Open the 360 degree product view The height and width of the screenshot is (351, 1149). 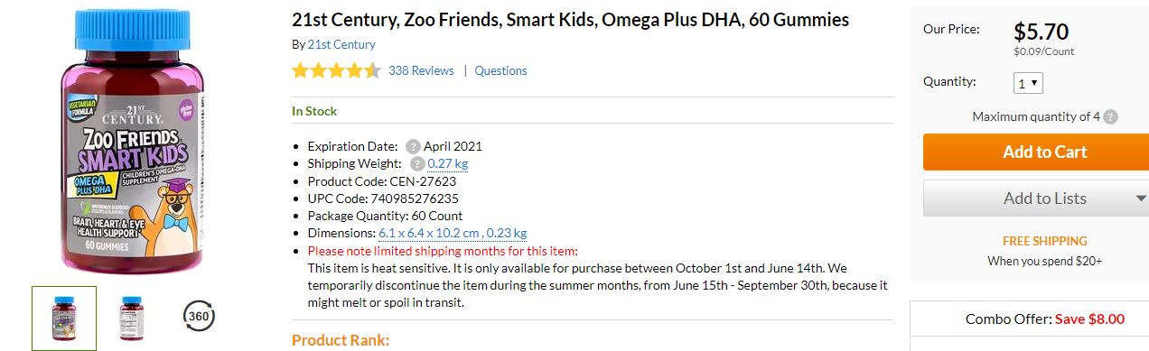(x=199, y=316)
